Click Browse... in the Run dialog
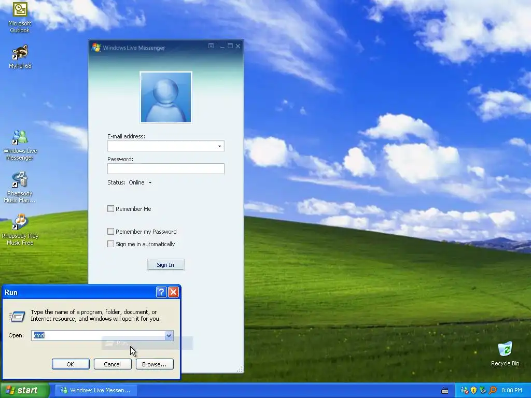531x398 pixels. [155, 364]
